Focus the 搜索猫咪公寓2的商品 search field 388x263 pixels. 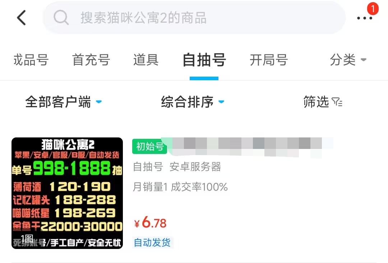194,18
